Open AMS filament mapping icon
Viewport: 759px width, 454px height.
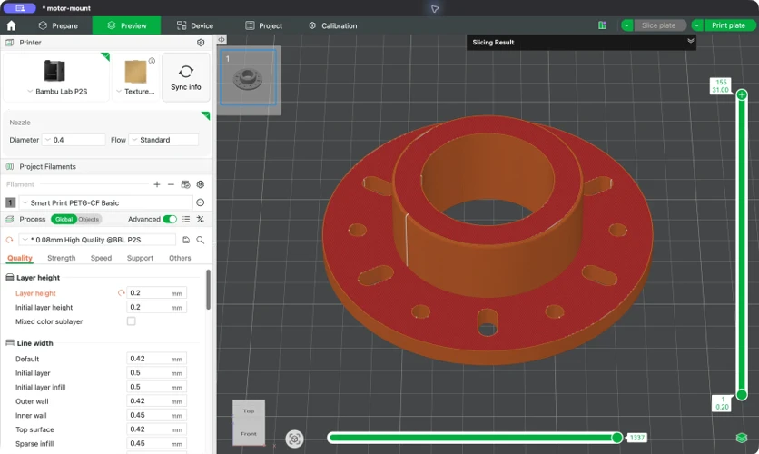coord(185,184)
